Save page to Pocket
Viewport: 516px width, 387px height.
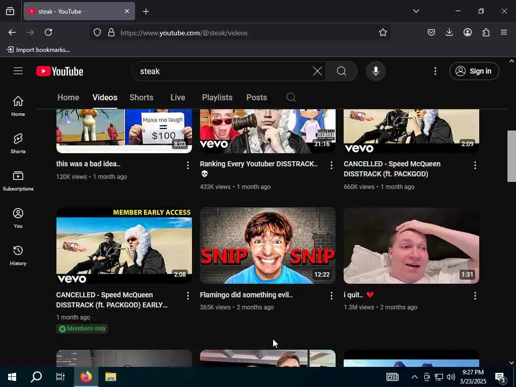tap(431, 32)
